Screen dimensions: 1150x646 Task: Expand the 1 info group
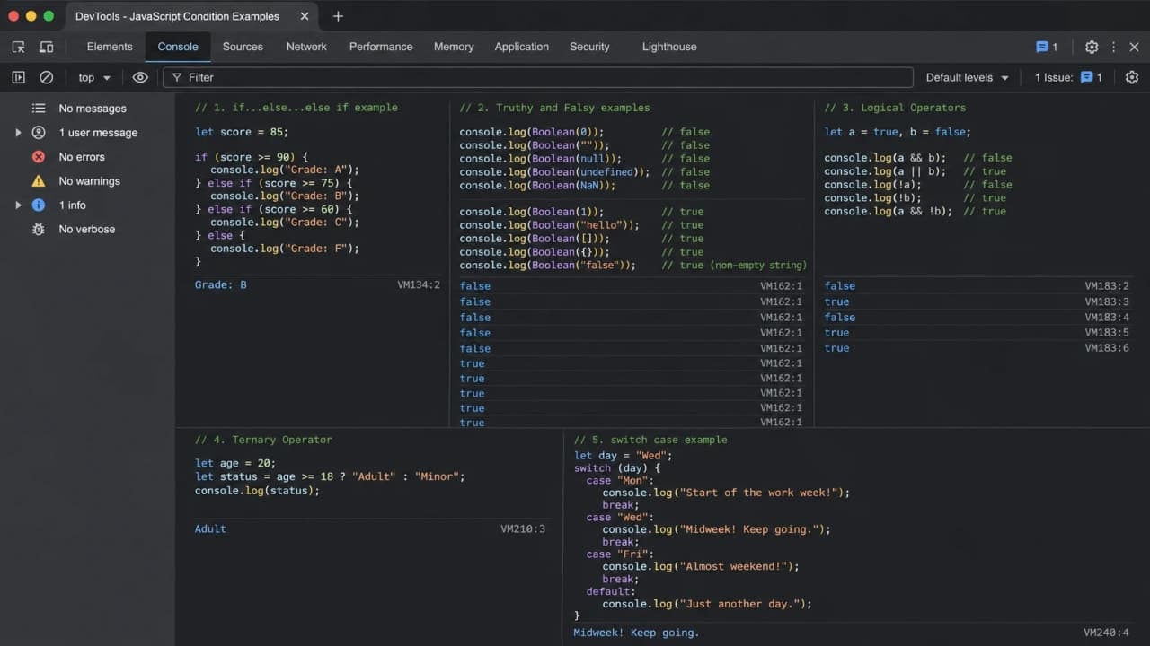[18, 205]
